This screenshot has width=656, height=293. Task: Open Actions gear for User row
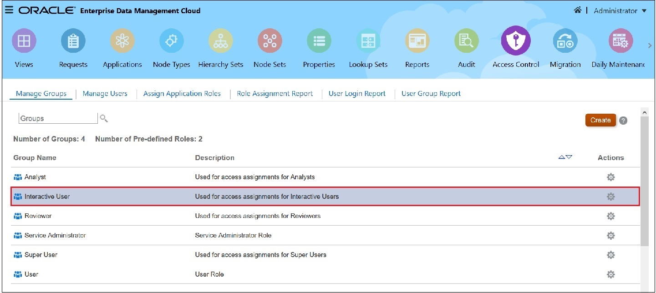click(611, 274)
